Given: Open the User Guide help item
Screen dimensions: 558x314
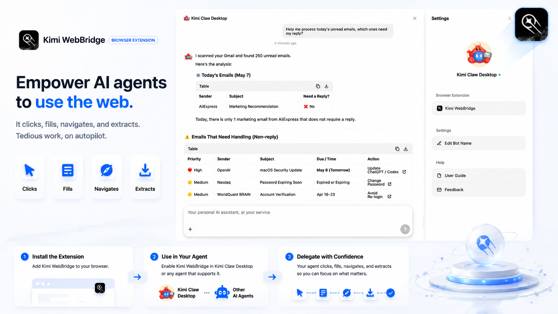Looking at the screenshot, I should tap(479, 176).
